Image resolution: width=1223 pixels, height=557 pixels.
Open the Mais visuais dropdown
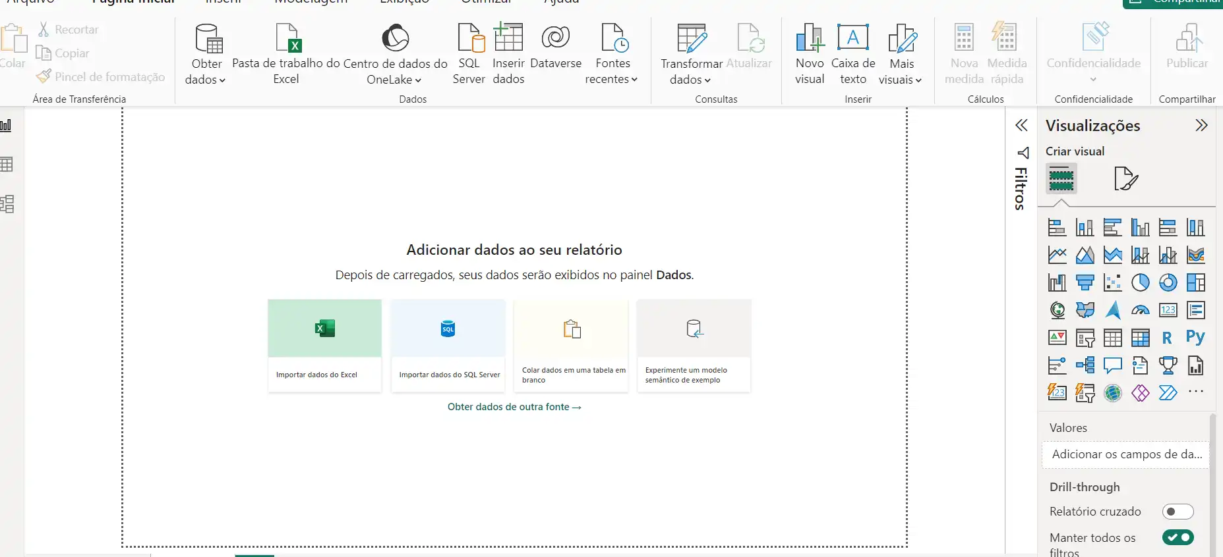(x=901, y=55)
